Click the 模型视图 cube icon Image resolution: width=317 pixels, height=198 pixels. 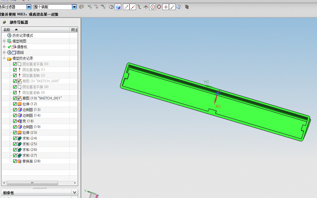[x=9, y=41]
